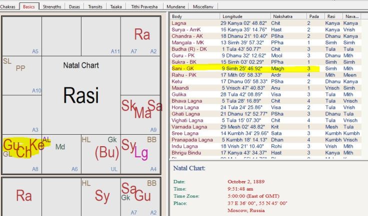Click the Longitude column header
Screen dimensions: 368x216
244,16
